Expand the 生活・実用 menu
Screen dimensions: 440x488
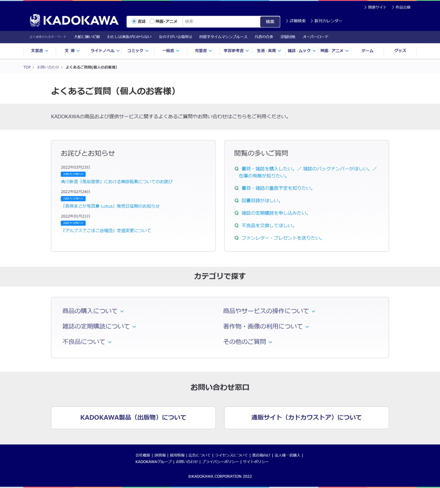point(269,51)
